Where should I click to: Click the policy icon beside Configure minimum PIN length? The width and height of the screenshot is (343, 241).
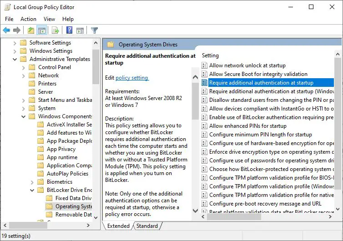[x=204, y=135]
